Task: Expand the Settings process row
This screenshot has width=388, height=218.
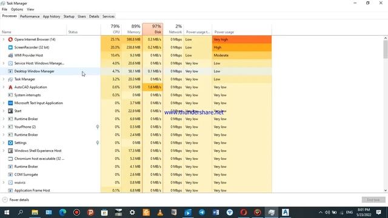Action: click(4, 143)
